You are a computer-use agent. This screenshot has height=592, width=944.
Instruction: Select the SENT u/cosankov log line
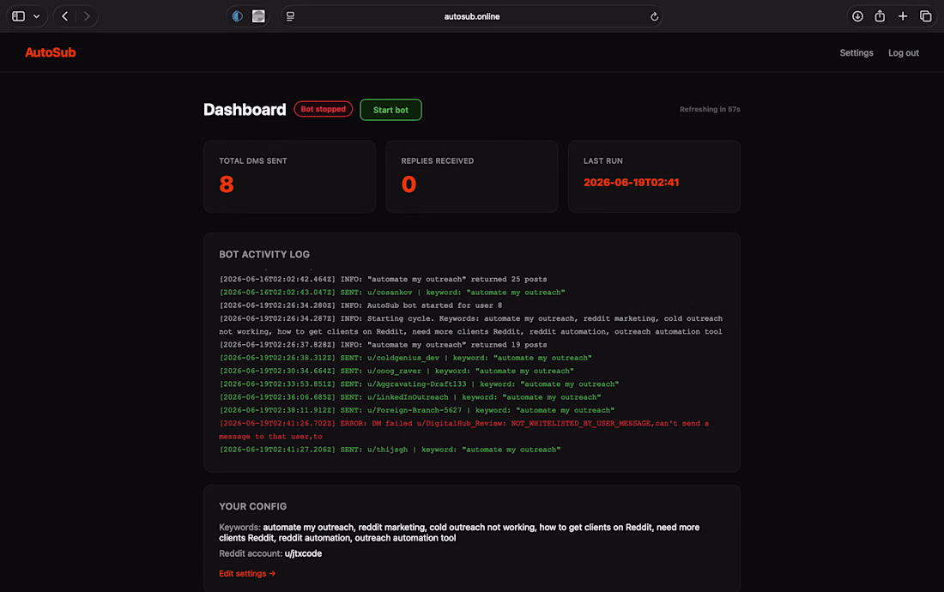click(x=392, y=293)
